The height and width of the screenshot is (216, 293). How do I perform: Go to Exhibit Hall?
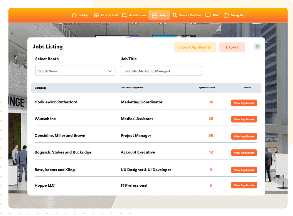pos(109,15)
